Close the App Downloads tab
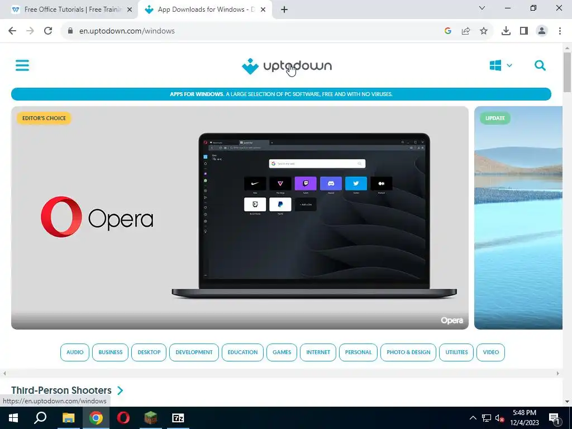The width and height of the screenshot is (572, 429). click(263, 9)
